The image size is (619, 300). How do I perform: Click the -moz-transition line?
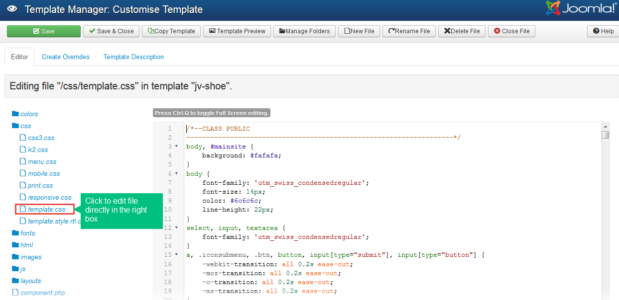point(271,273)
